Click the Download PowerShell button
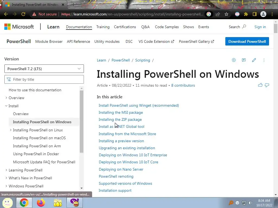This screenshot has height=208, width=278. [x=247, y=41]
